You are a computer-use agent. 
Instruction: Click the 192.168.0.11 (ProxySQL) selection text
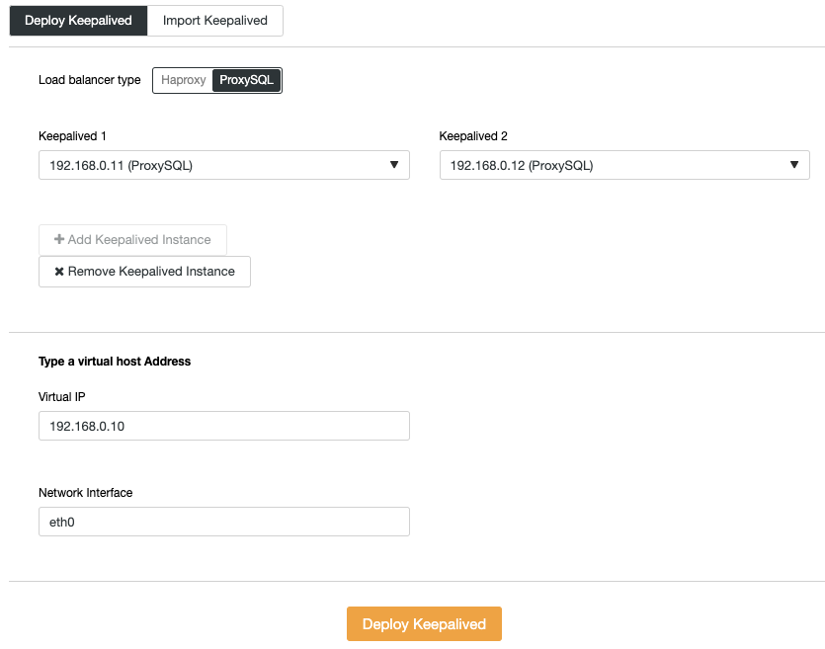121,166
